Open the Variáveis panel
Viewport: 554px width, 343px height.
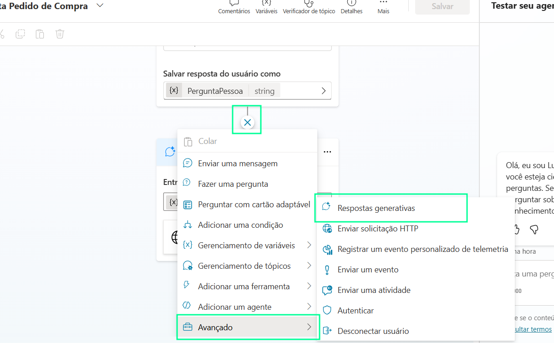pyautogui.click(x=266, y=7)
